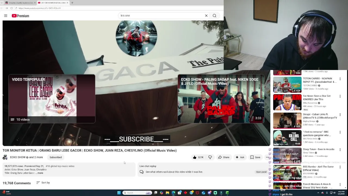
Task: Go forward in the browser
Action: 7,8
